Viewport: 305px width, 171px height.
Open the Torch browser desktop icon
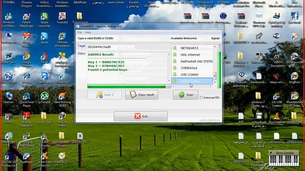click(x=44, y=58)
